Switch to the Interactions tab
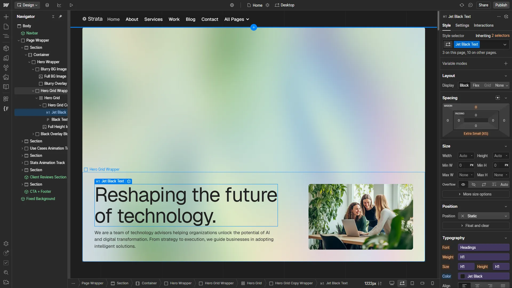The width and height of the screenshot is (512, 288). tap(483, 25)
